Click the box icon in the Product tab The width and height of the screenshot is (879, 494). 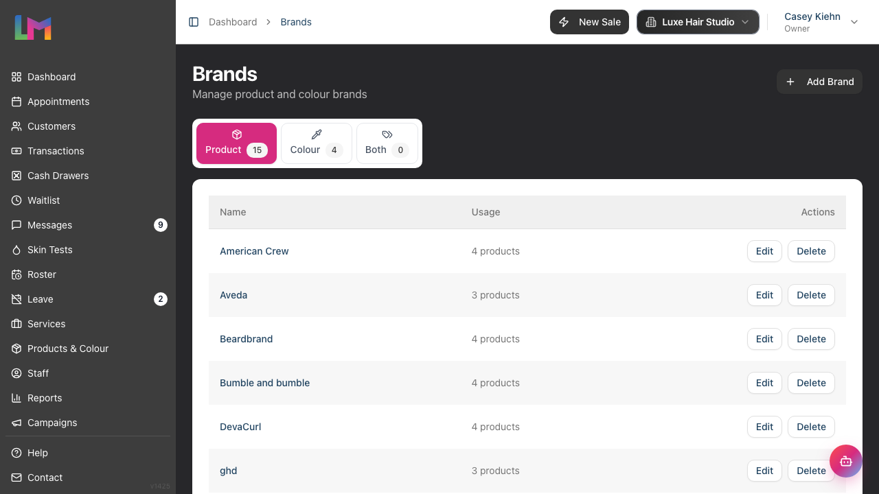point(237,134)
